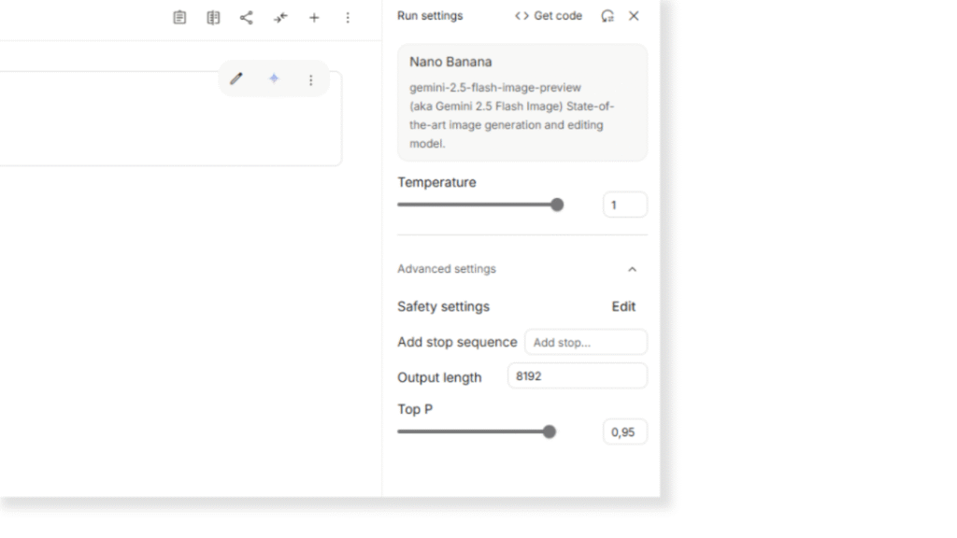Close the Run settings panel
The height and width of the screenshot is (538, 957).
pyautogui.click(x=634, y=16)
